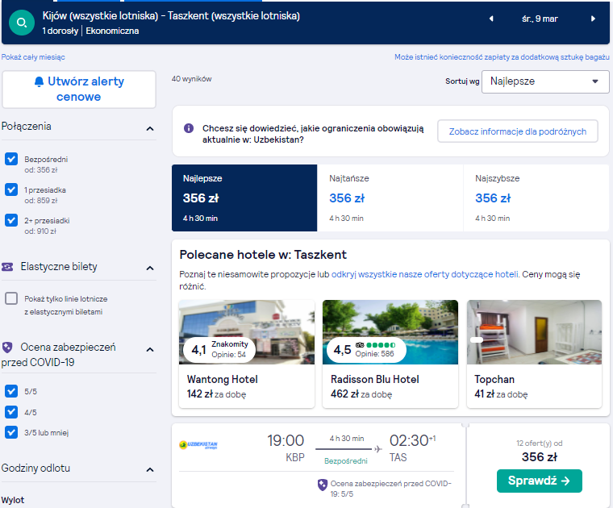Uncheck the 4/5 COVID rating checkbox

click(x=11, y=412)
